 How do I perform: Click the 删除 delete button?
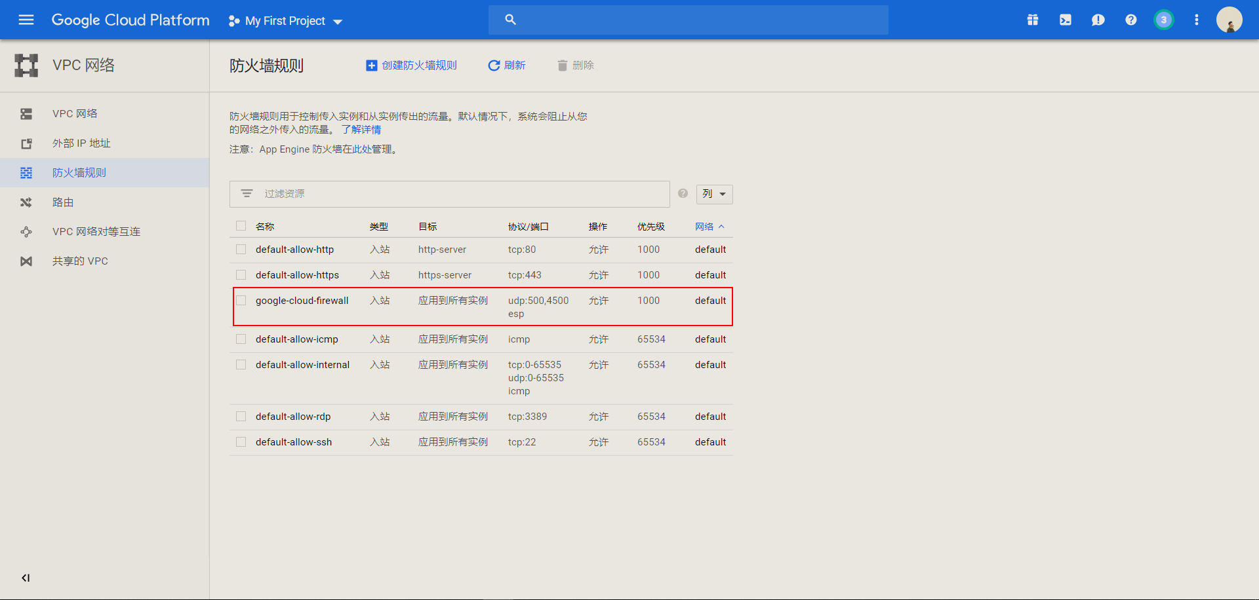575,66
